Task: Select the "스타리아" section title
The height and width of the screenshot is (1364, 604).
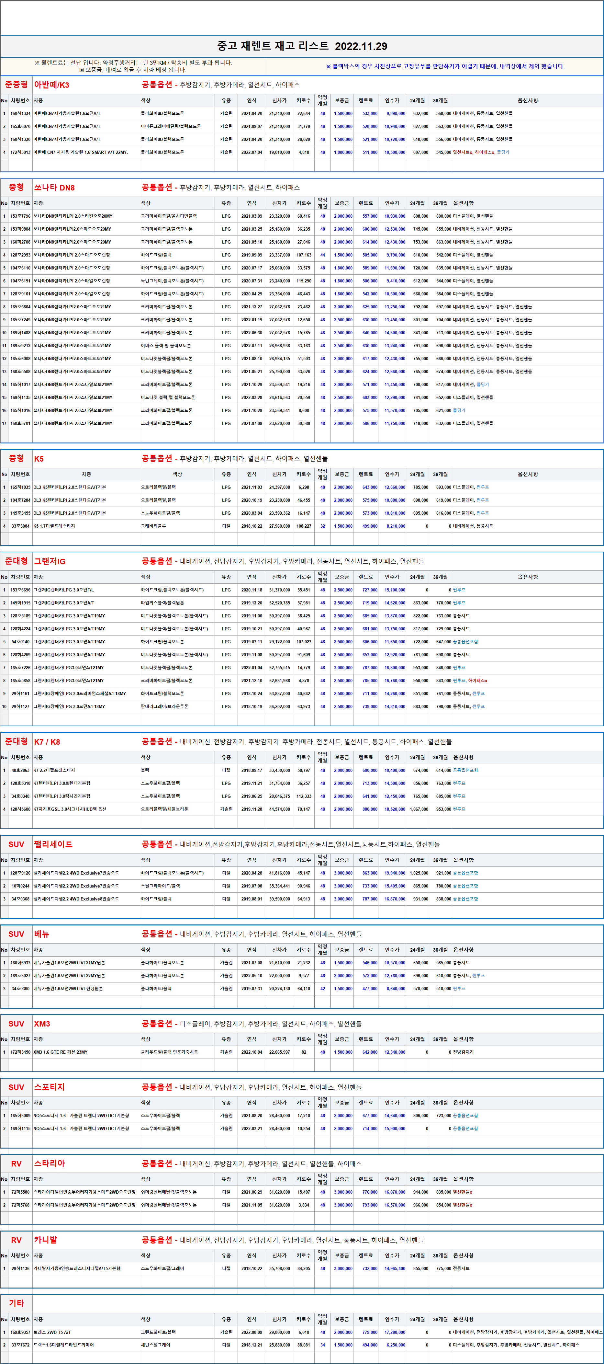Action: coord(49,1164)
